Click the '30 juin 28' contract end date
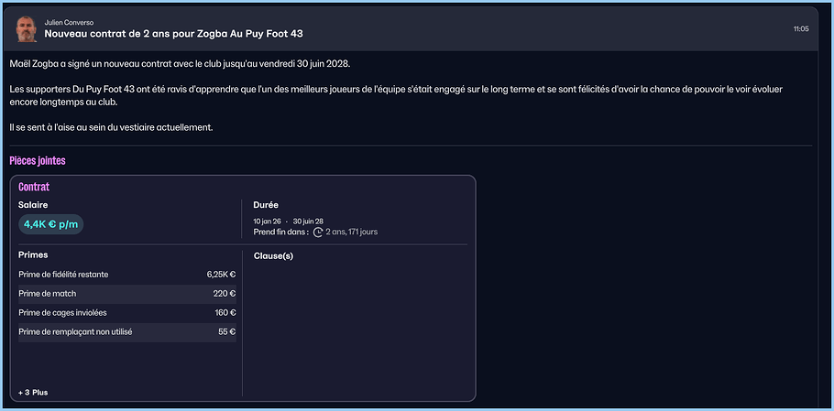 pos(307,221)
